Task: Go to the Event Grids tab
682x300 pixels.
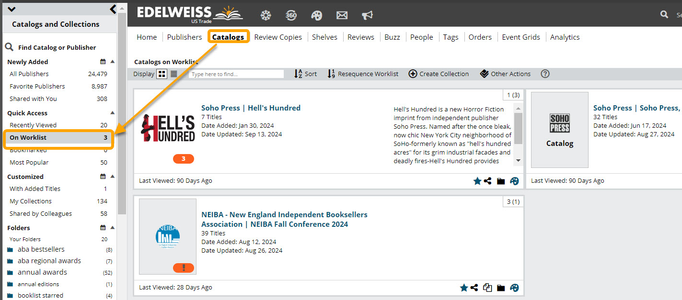Action: click(521, 37)
